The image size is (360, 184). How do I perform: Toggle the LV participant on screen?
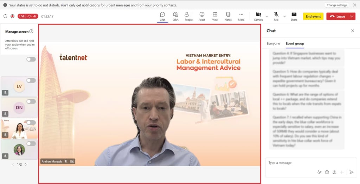pyautogui.click(x=31, y=80)
